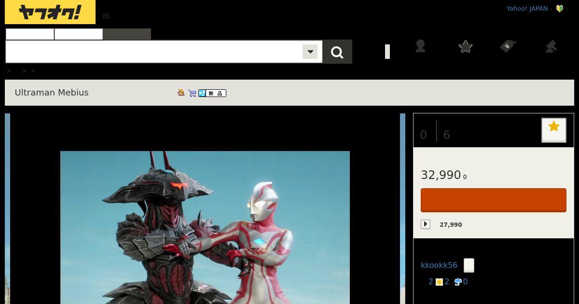The image size is (579, 304).
Task: Click the magnifying glass search button
Action: point(337,52)
